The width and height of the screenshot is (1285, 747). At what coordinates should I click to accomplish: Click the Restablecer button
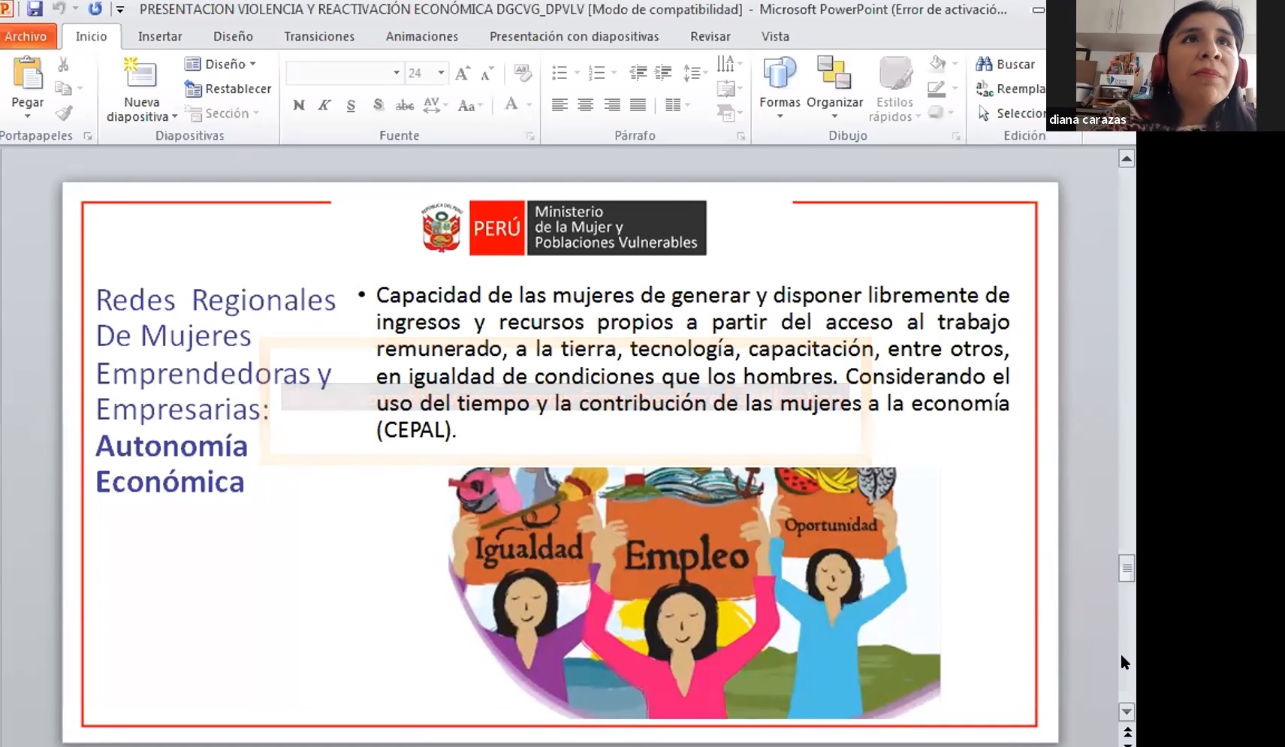pos(228,89)
